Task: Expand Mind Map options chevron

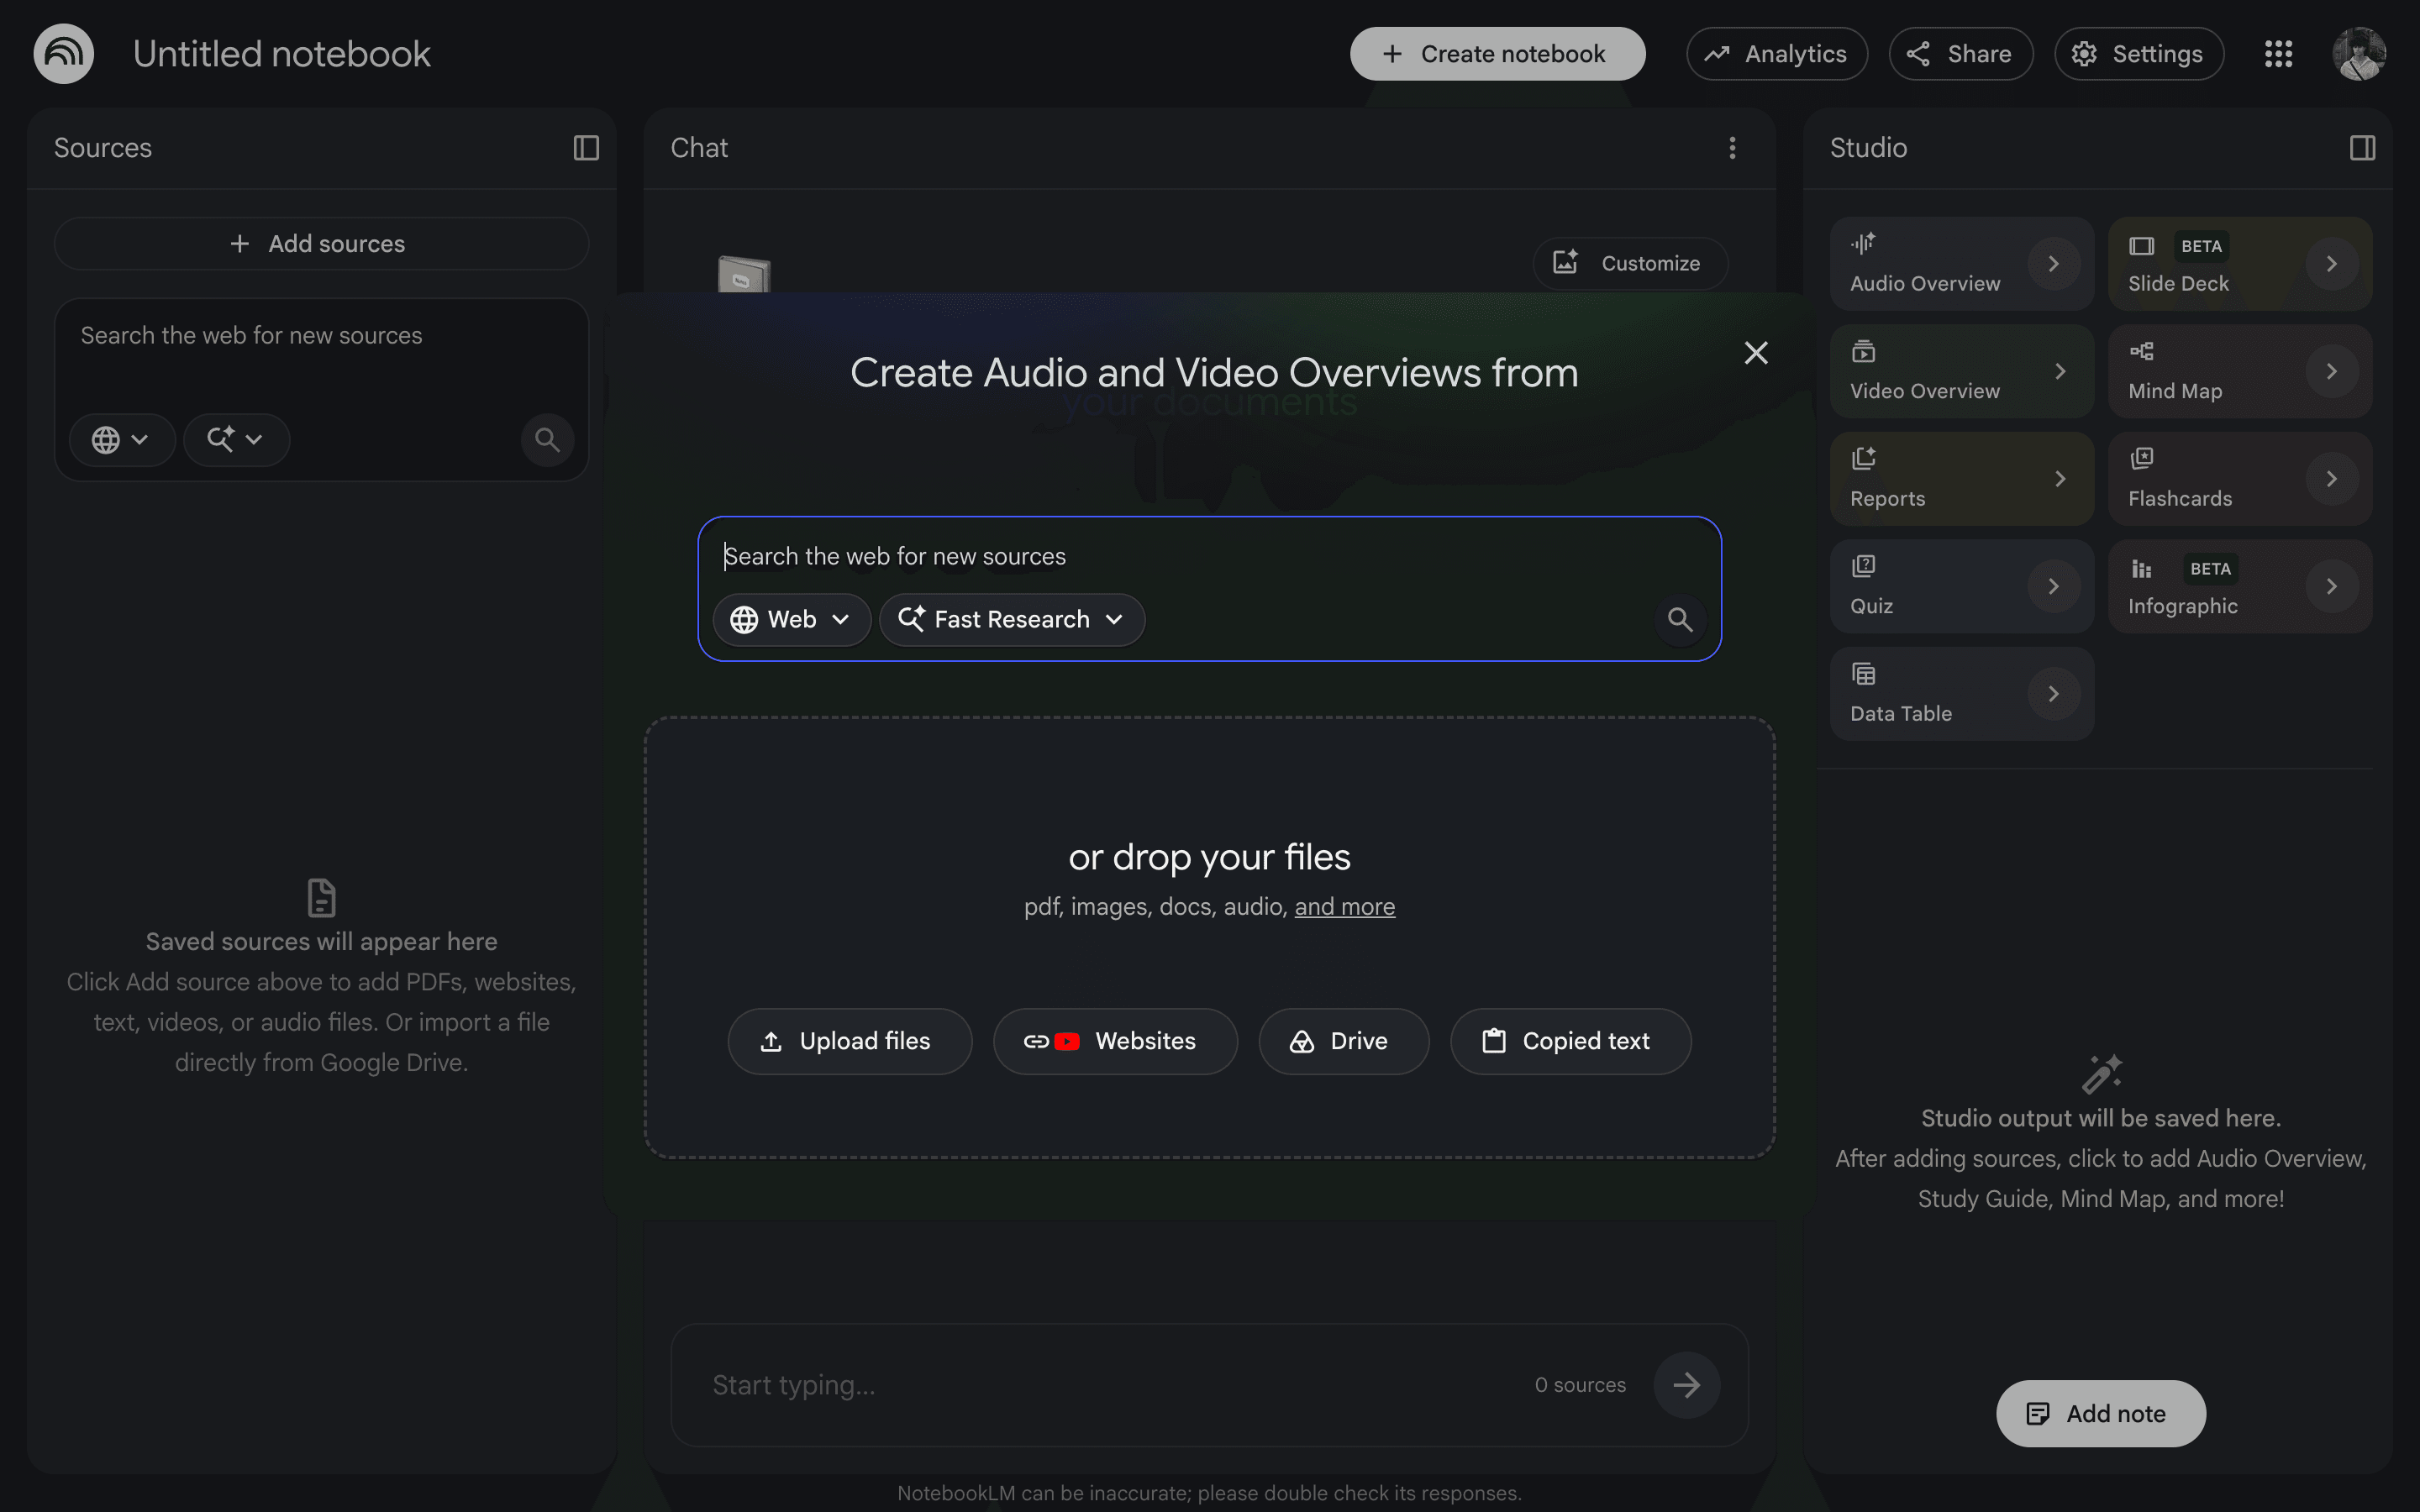Action: [x=2331, y=371]
